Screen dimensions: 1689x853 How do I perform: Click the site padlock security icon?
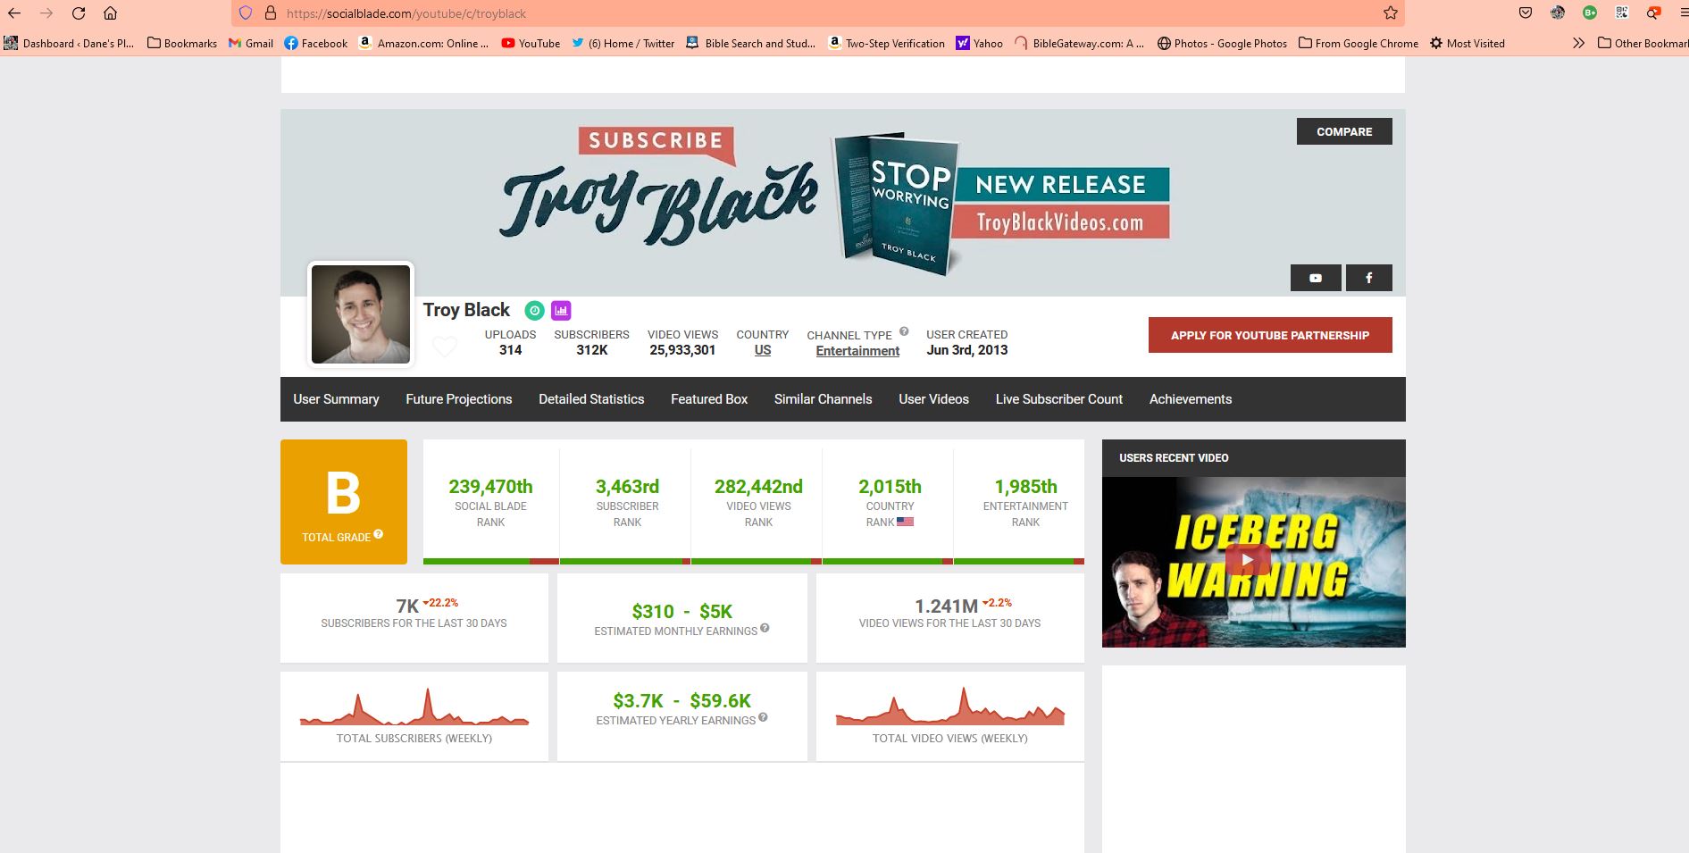271,13
